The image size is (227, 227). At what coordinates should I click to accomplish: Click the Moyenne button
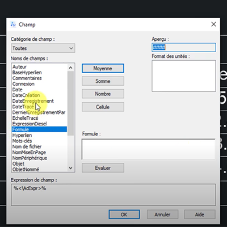point(103,68)
